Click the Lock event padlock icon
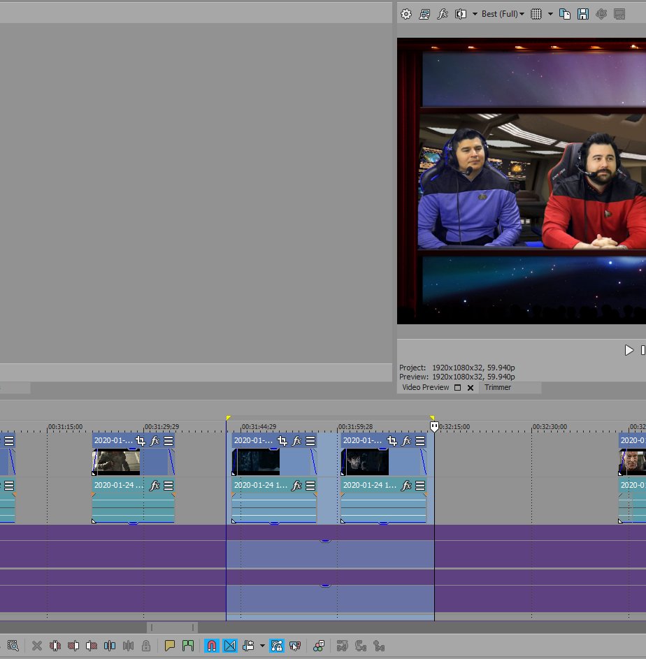 [146, 646]
